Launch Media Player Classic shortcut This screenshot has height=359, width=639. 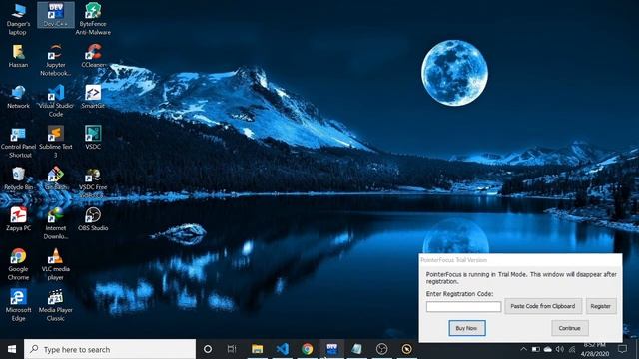click(56, 305)
